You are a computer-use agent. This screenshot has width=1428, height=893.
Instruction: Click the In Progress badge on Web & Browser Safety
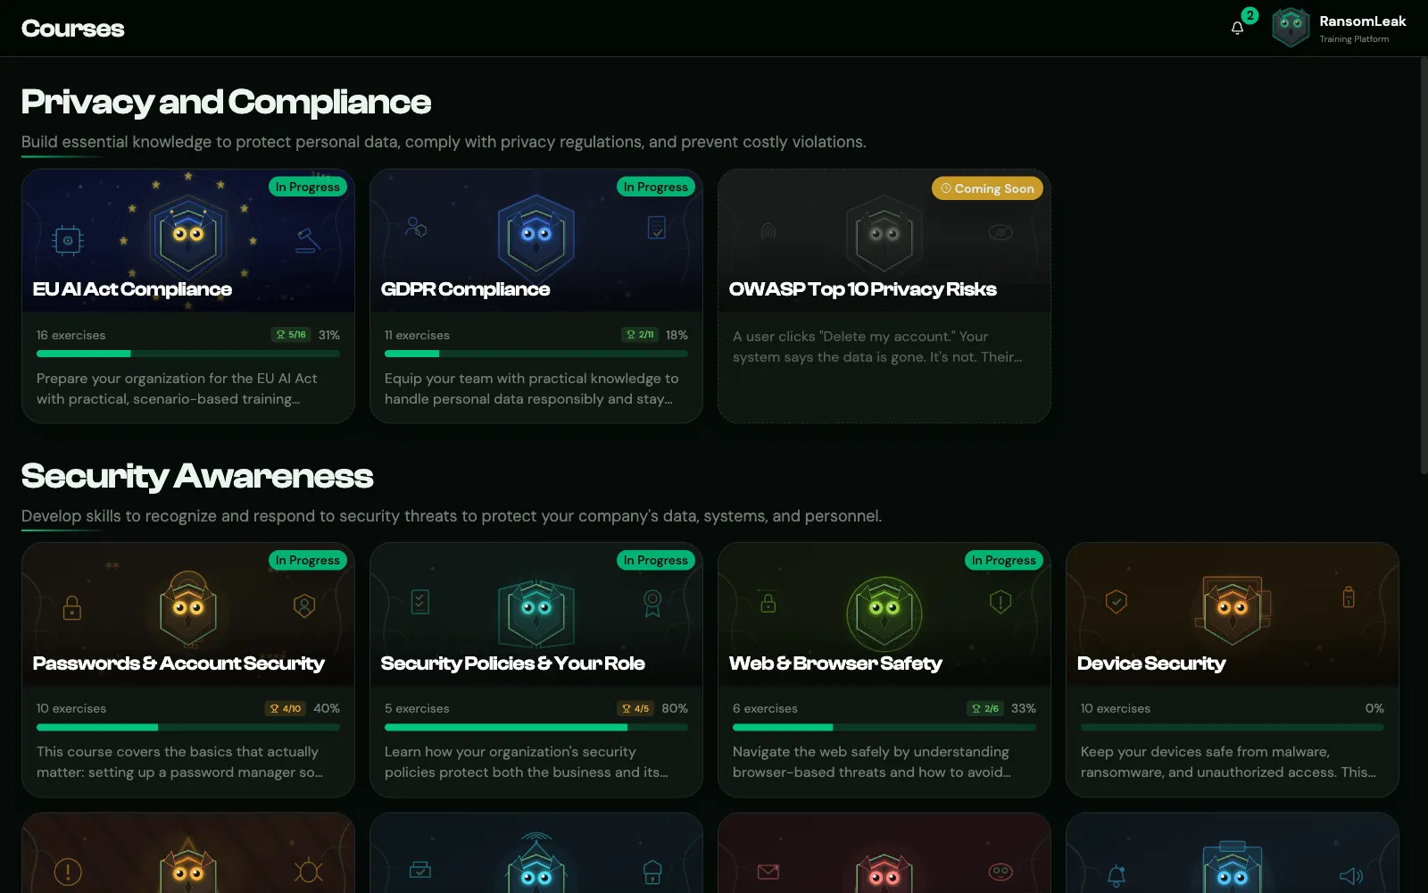click(x=1004, y=560)
